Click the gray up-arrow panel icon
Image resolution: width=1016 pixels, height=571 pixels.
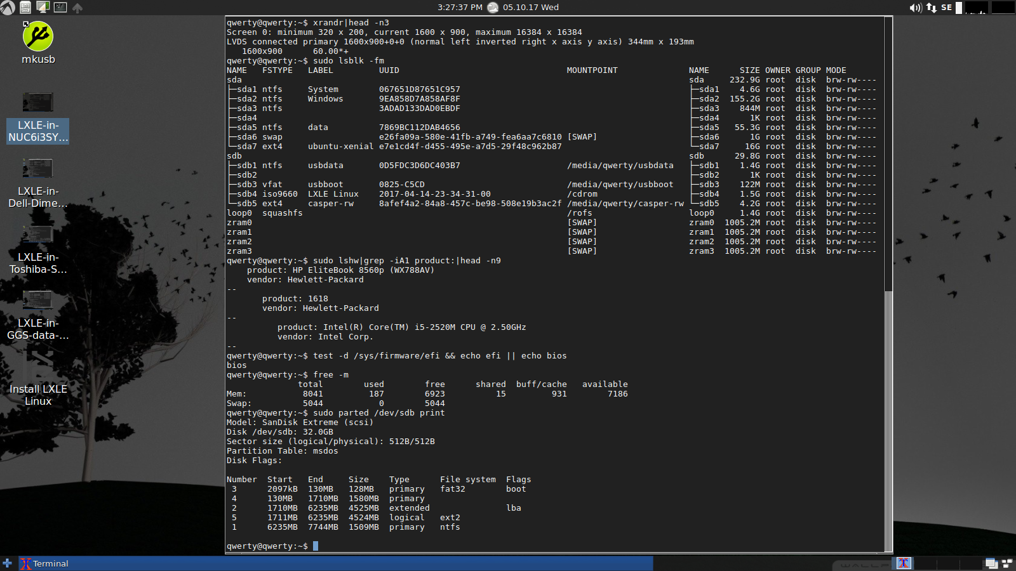click(x=77, y=8)
